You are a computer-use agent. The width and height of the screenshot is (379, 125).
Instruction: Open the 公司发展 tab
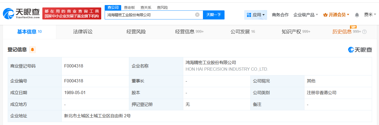243,32
